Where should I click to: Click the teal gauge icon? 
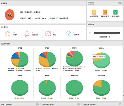pyautogui.click(x=68, y=34)
